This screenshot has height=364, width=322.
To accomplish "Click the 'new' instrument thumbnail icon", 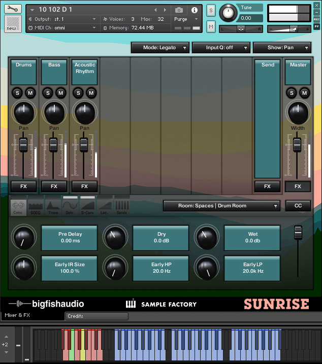I will click(x=13, y=24).
